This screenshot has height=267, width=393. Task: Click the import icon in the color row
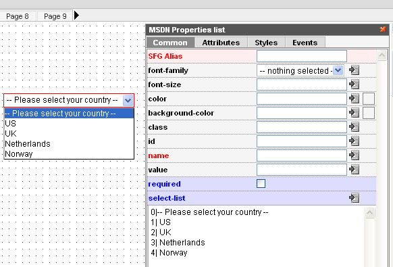click(354, 99)
